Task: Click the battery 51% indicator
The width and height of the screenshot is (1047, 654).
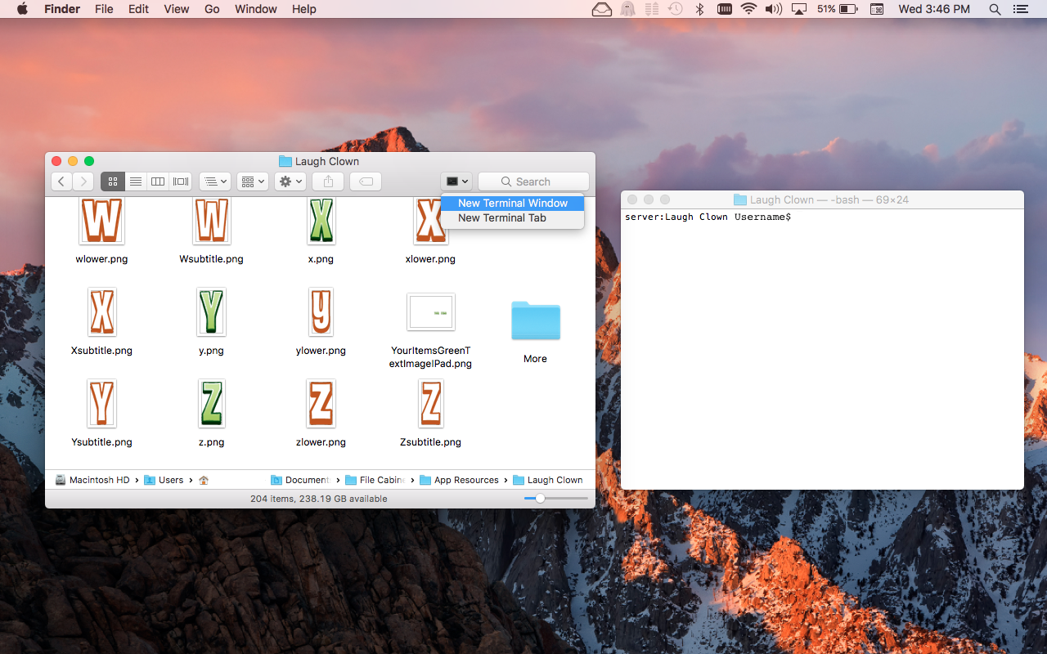Action: click(x=837, y=9)
